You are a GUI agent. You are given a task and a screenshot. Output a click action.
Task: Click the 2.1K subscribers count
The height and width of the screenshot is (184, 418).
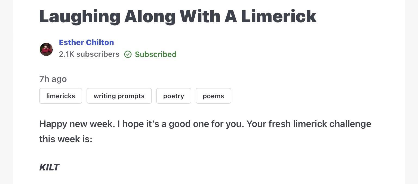(89, 54)
